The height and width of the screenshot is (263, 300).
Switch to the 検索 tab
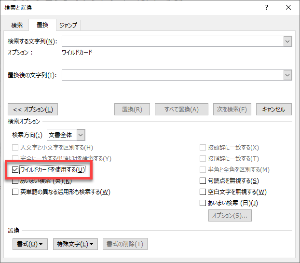[x=17, y=26]
